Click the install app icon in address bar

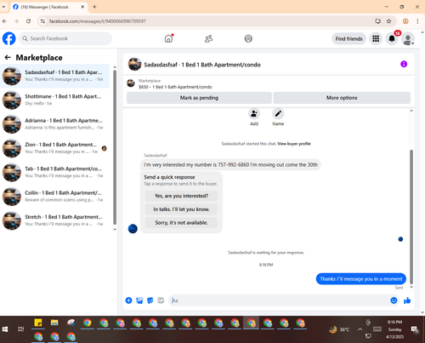377,21
